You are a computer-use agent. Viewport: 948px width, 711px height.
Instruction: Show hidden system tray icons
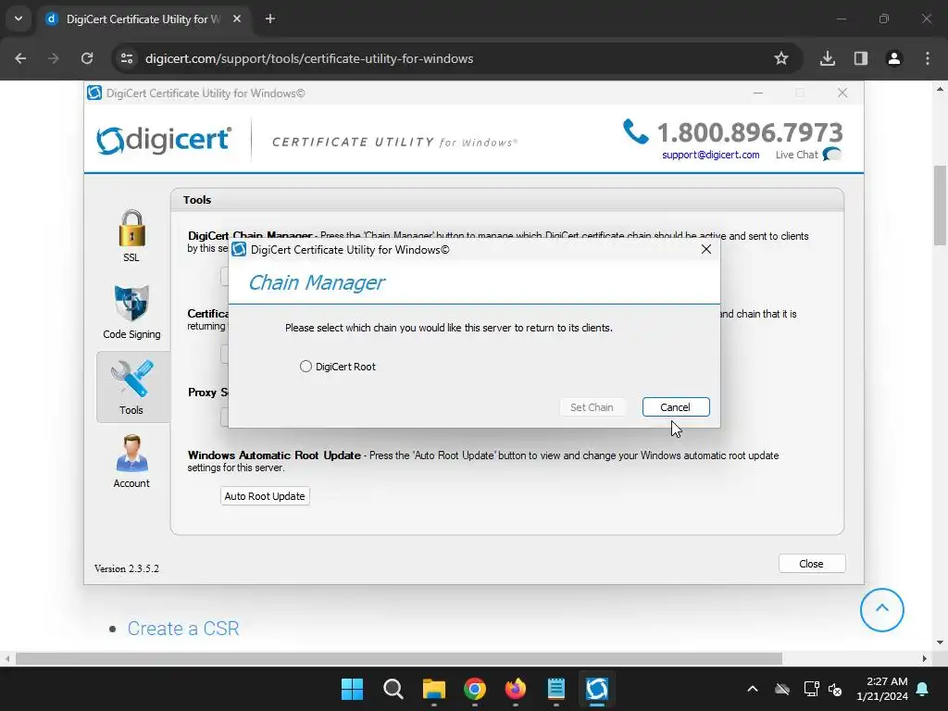coord(752,689)
